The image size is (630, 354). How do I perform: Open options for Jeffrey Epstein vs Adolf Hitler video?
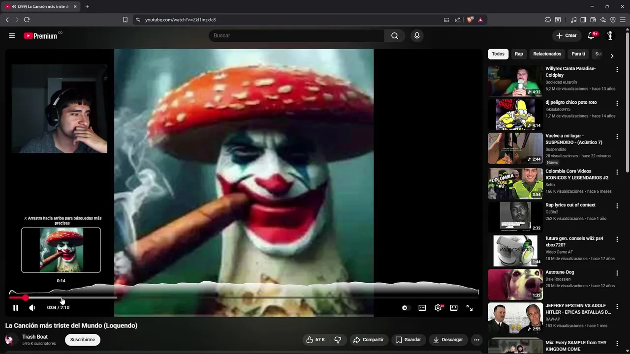(617, 306)
